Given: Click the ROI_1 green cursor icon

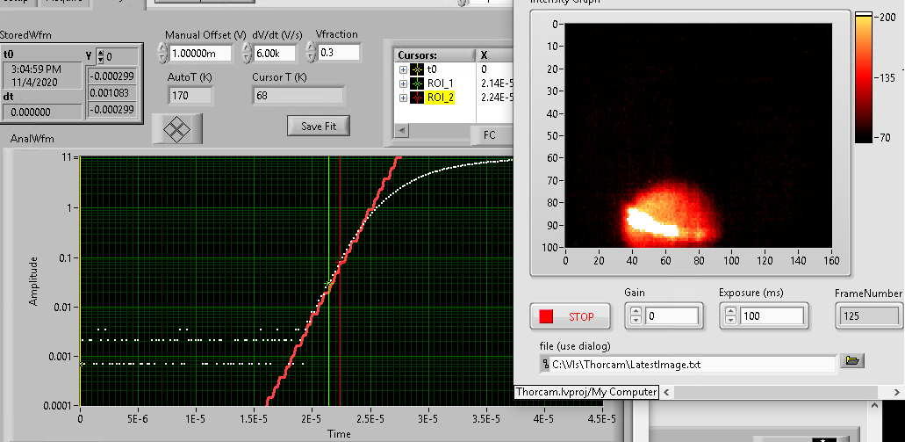Looking at the screenshot, I should [x=417, y=83].
